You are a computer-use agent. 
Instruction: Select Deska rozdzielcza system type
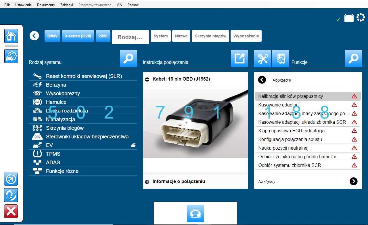(x=83, y=111)
